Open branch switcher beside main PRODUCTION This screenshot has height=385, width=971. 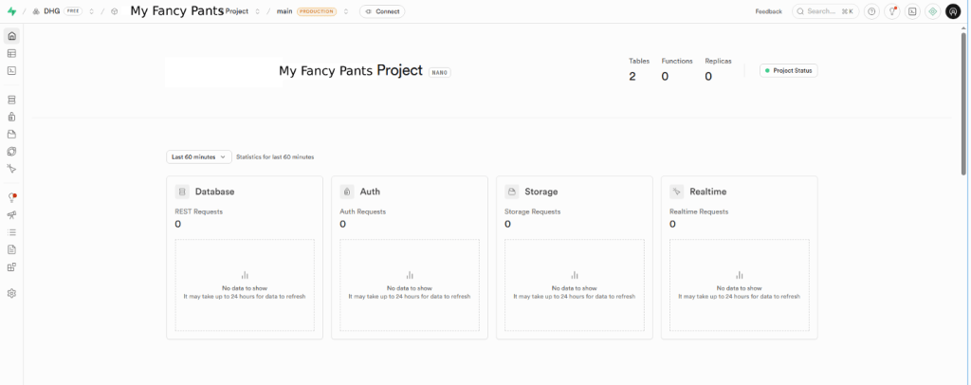(x=346, y=11)
